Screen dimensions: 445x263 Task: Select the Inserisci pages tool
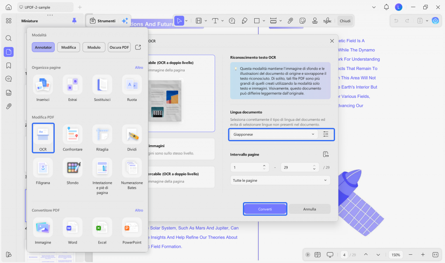pyautogui.click(x=43, y=88)
